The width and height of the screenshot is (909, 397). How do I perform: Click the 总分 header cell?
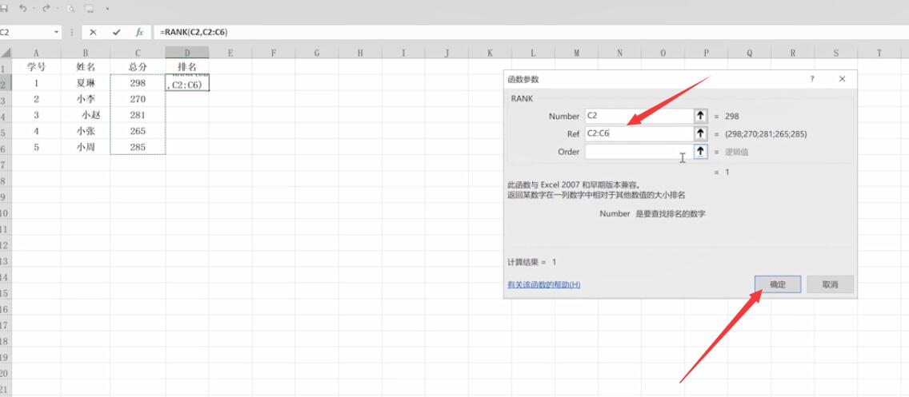point(138,66)
